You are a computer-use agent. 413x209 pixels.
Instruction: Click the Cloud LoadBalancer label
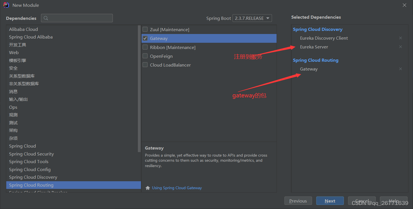point(170,65)
